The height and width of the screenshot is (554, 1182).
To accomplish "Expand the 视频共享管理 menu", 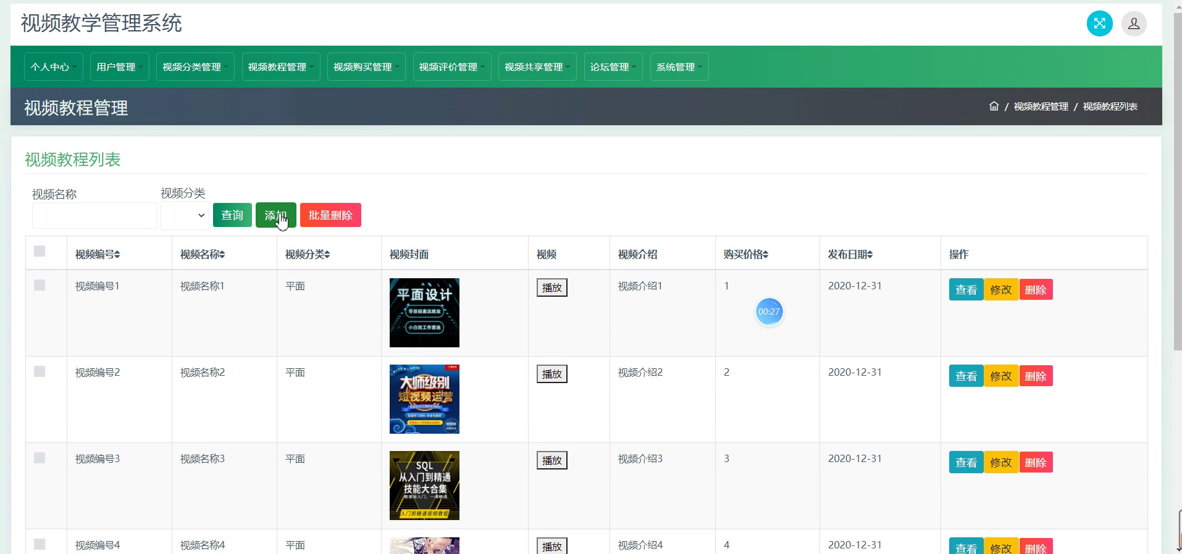I will click(537, 67).
